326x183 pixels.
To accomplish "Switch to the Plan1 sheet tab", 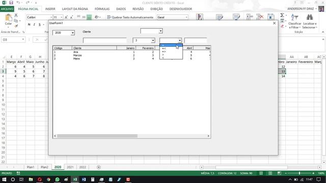I will (31, 167).
